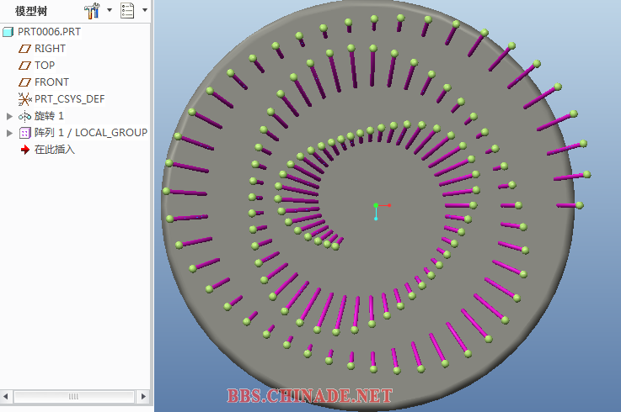This screenshot has width=621, height=412.
Task: Select the FRONT plane label
Action: point(52,82)
